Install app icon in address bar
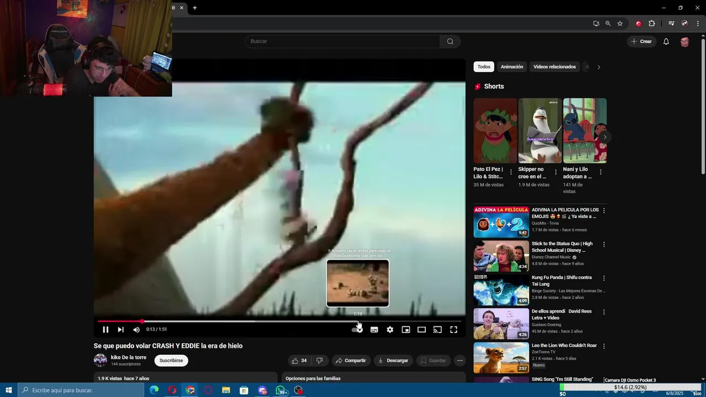This screenshot has height=397, width=706. coord(596,24)
